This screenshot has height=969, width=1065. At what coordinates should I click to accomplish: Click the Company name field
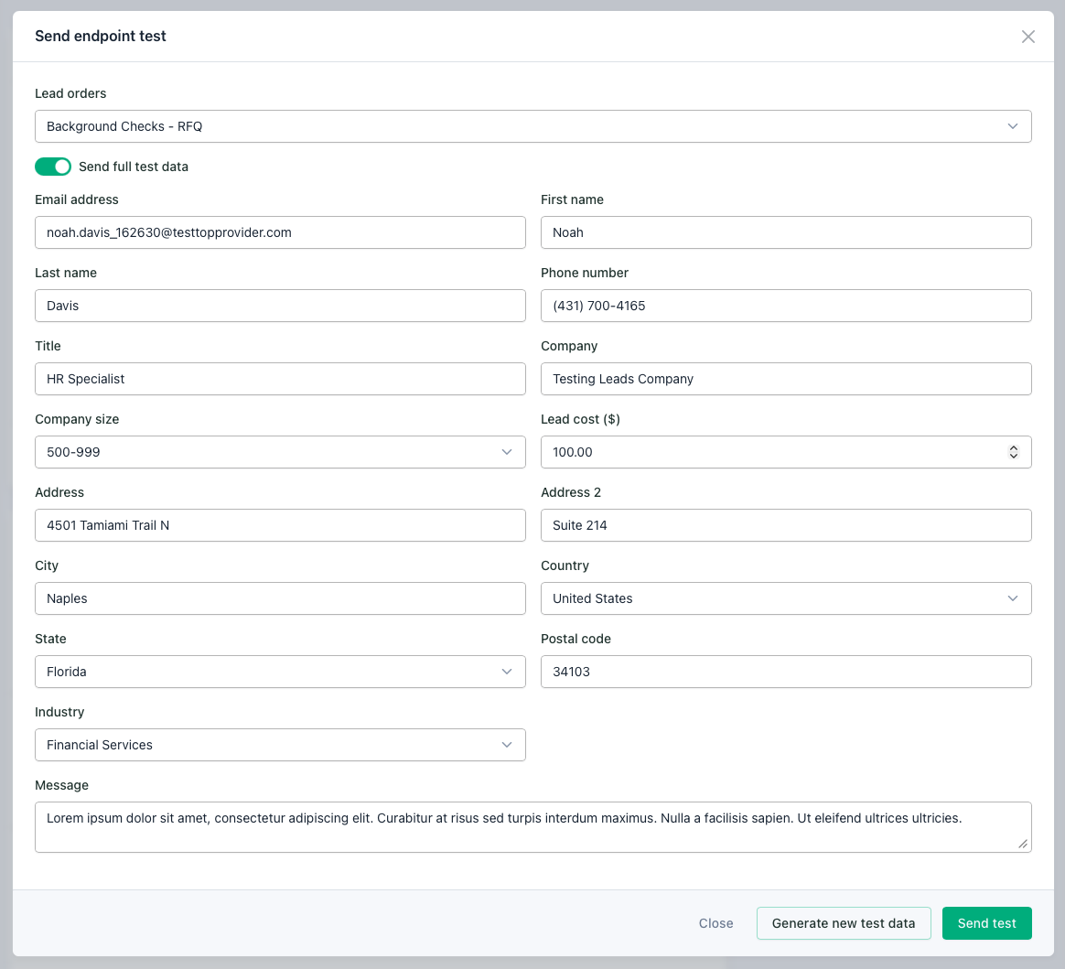click(x=786, y=379)
